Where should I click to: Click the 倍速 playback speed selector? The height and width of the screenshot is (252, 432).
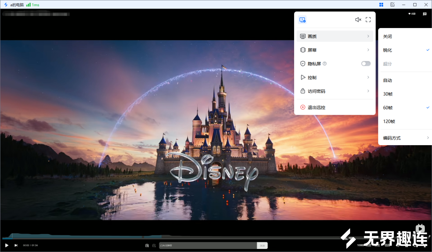387,245
